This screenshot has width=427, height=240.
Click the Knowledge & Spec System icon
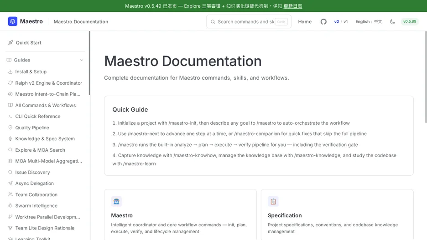(10, 138)
